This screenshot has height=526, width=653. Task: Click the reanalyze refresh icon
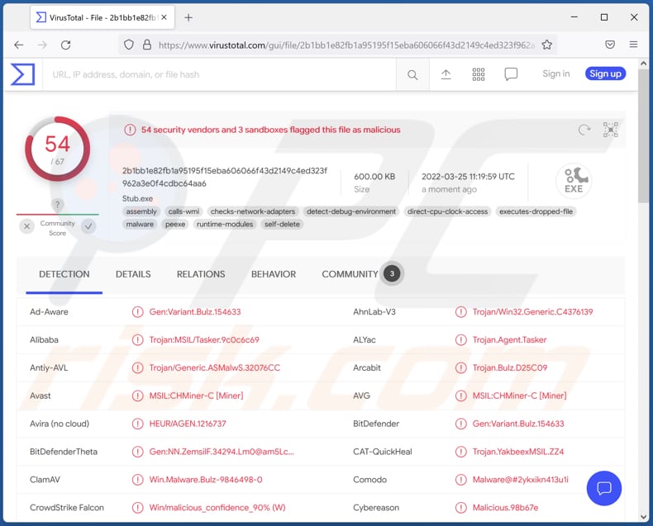tap(584, 130)
